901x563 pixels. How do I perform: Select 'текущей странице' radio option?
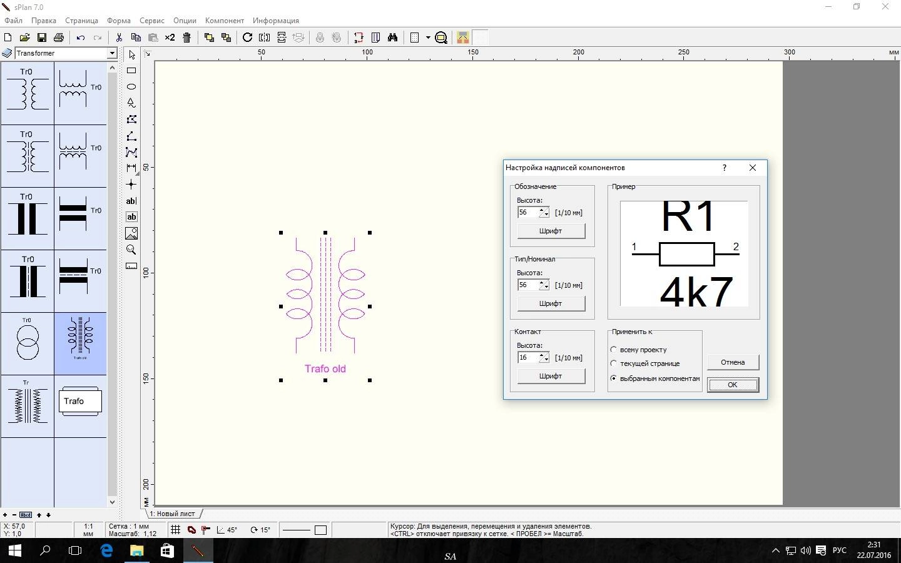click(645, 363)
